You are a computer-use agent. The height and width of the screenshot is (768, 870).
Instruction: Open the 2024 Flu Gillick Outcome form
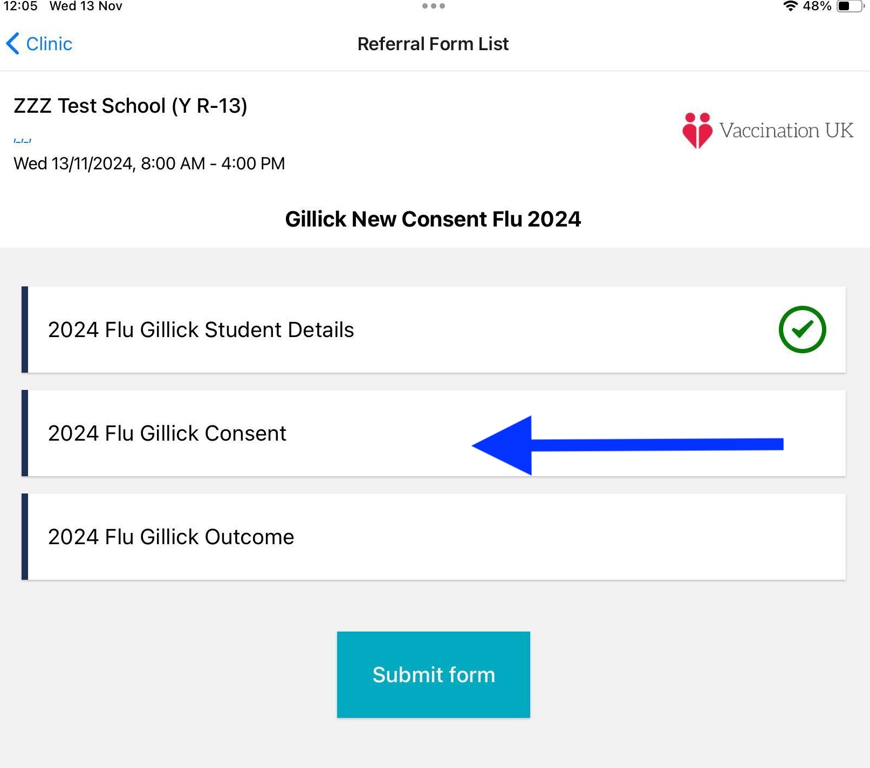(x=171, y=537)
